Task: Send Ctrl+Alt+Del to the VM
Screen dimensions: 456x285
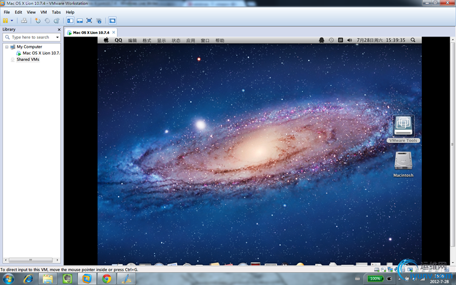Action: point(24,21)
